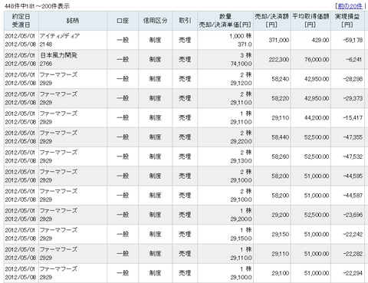This screenshot has height=283, width=368.
Task: Select stock code 2148
Action: 46,44
